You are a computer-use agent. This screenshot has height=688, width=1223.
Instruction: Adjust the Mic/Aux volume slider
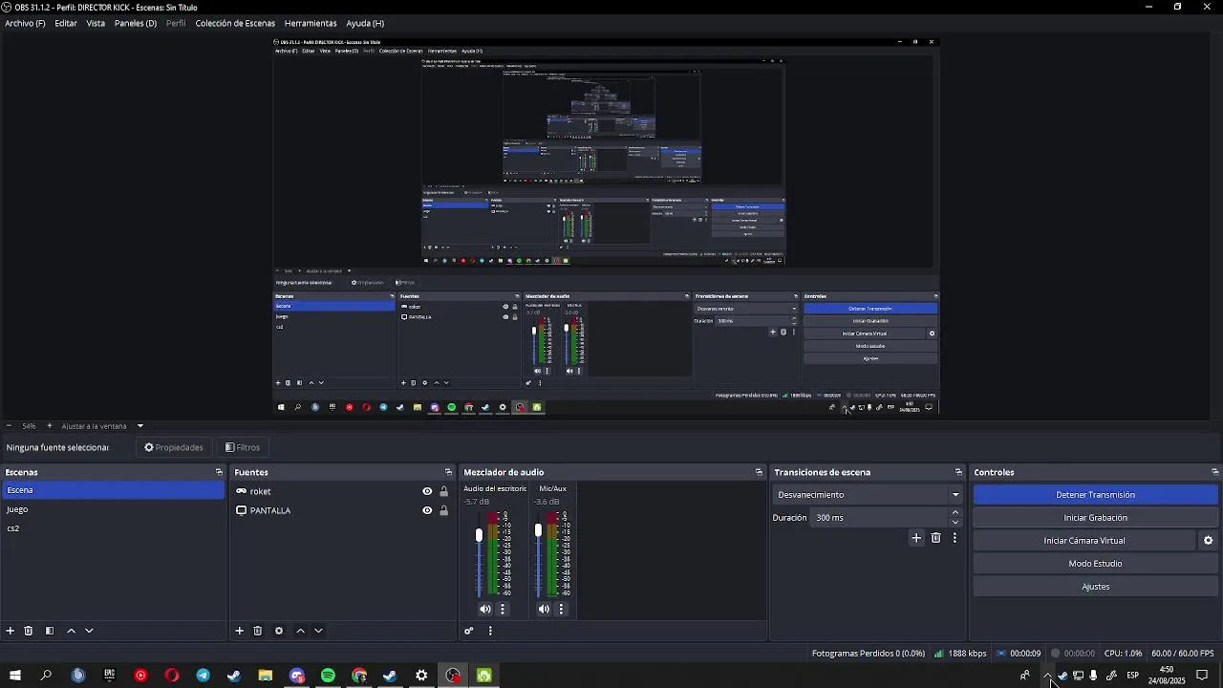[538, 530]
